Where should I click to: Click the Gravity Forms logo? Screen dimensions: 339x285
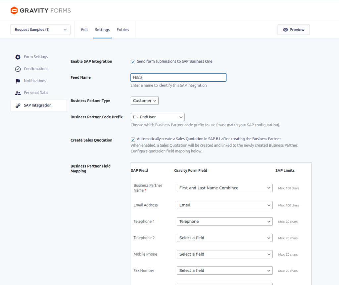pyautogui.click(x=14, y=10)
